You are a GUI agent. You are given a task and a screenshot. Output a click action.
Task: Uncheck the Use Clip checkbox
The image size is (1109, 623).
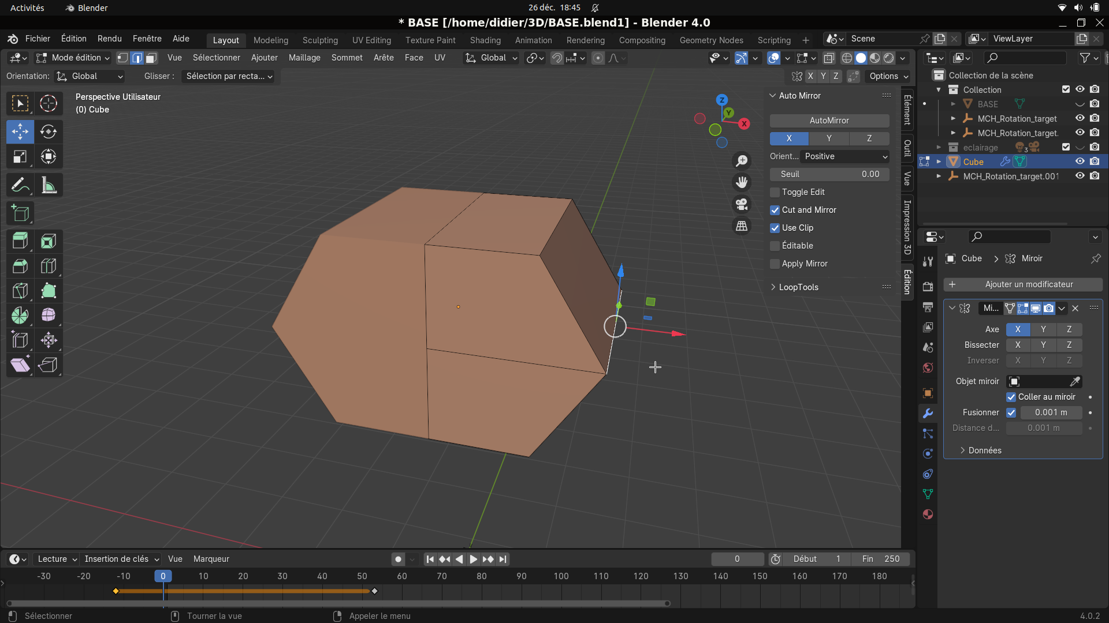775,228
